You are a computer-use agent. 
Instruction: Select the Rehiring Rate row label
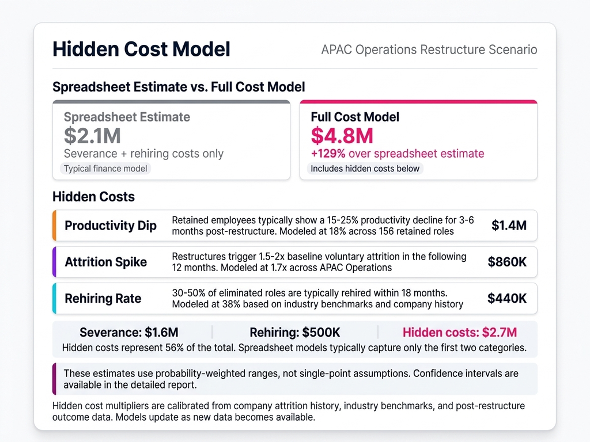(x=103, y=299)
